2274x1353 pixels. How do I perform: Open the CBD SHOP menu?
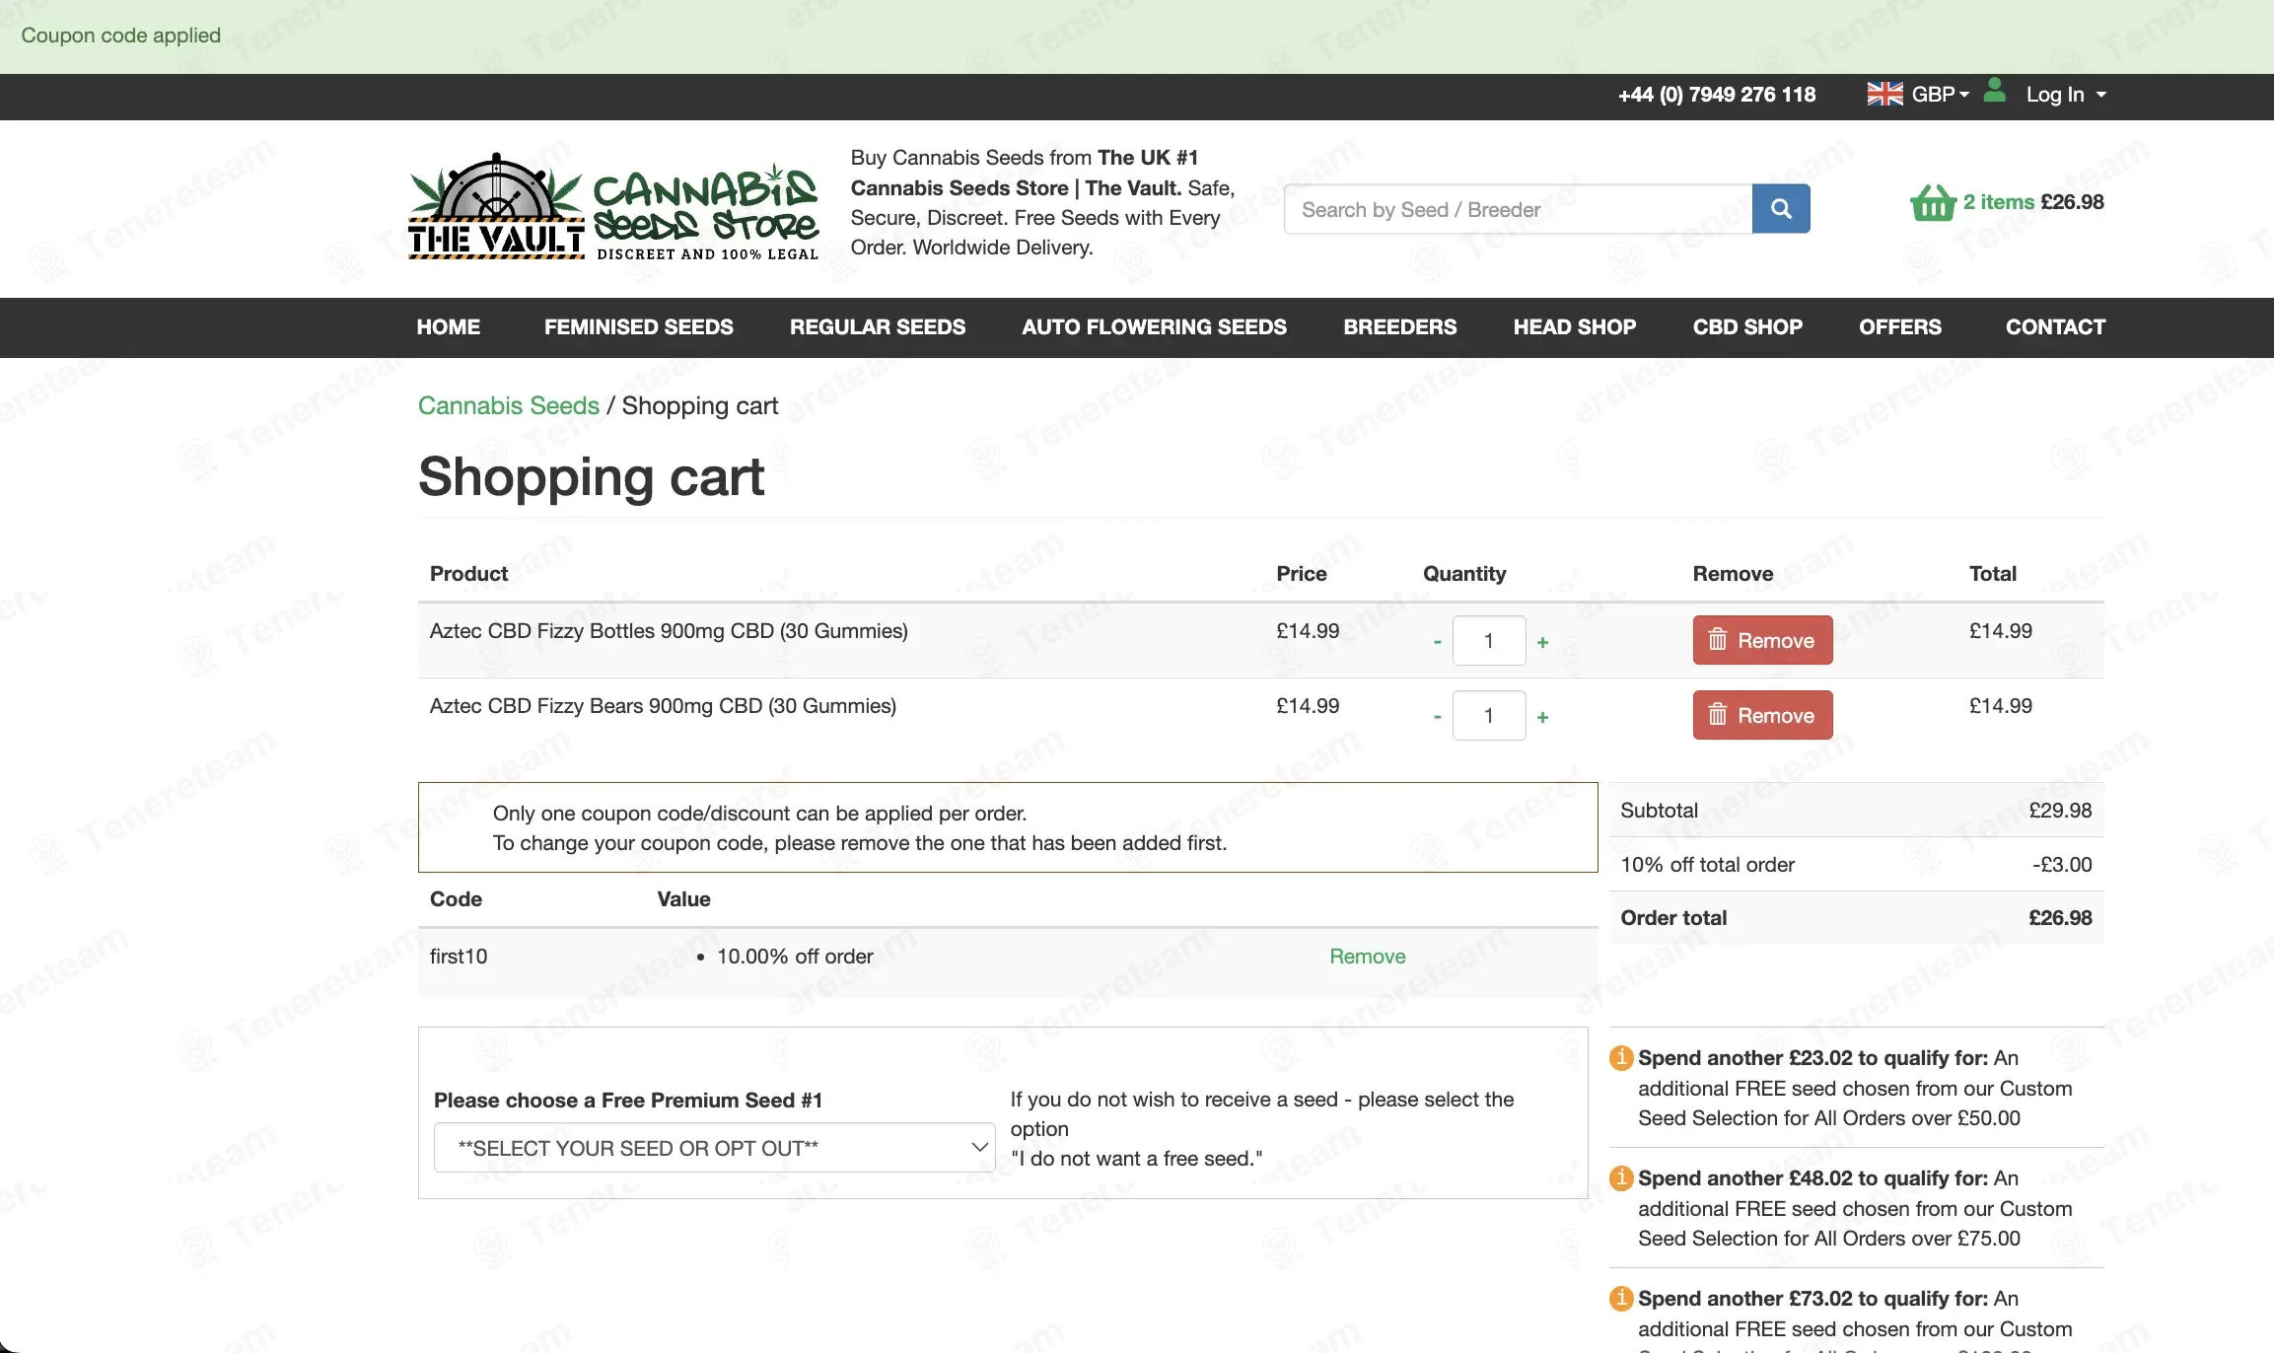coord(1747,327)
